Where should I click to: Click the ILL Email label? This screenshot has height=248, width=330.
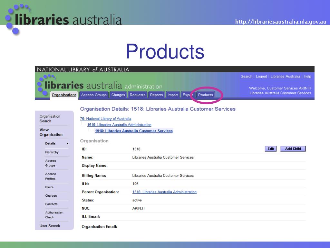91,217
